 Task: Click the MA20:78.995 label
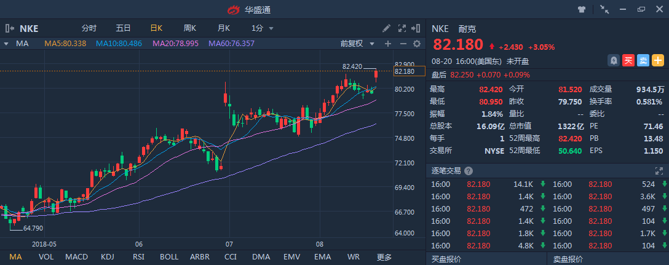click(x=176, y=44)
